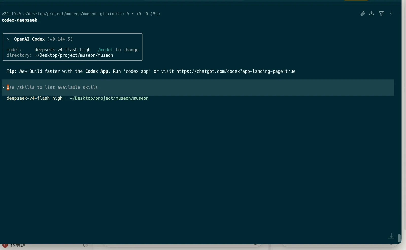Click the "git:(main)" branch indicator
Screen dimensions: 406x250
[x=112, y=14]
